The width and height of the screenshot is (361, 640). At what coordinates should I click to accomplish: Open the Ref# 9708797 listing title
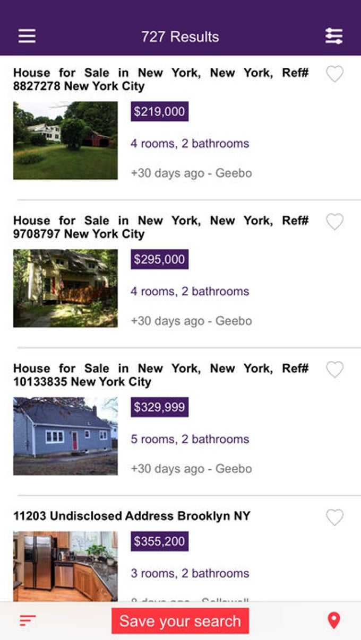[161, 227]
